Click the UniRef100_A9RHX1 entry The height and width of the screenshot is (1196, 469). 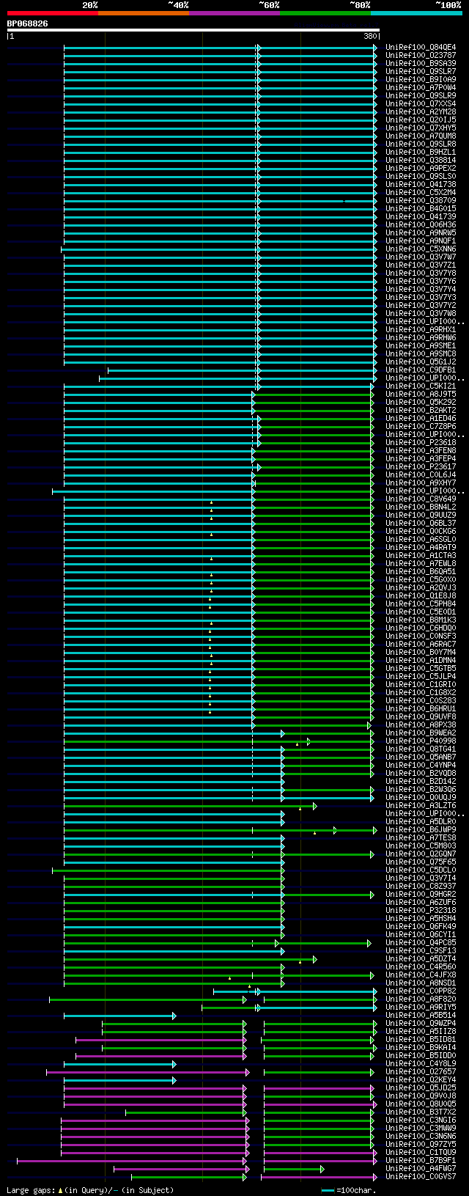click(x=421, y=330)
